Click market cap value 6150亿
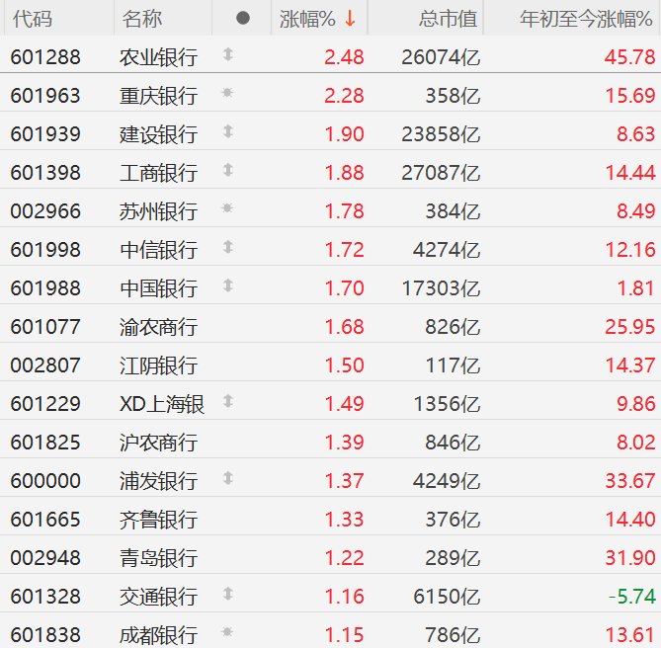661x648 pixels. (x=447, y=597)
